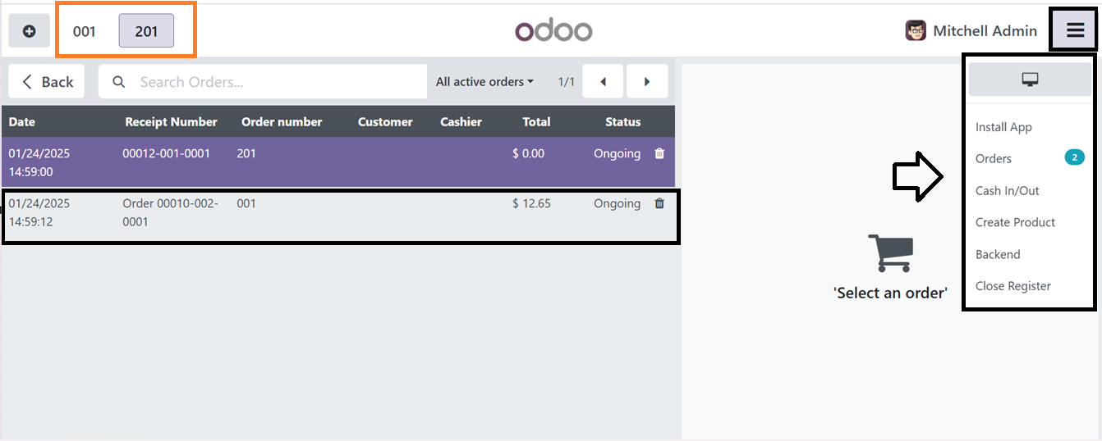Click the monitor display icon button
The height and width of the screenshot is (441, 1102).
[1030, 80]
